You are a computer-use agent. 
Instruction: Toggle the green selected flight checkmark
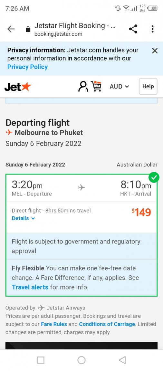pos(154,178)
